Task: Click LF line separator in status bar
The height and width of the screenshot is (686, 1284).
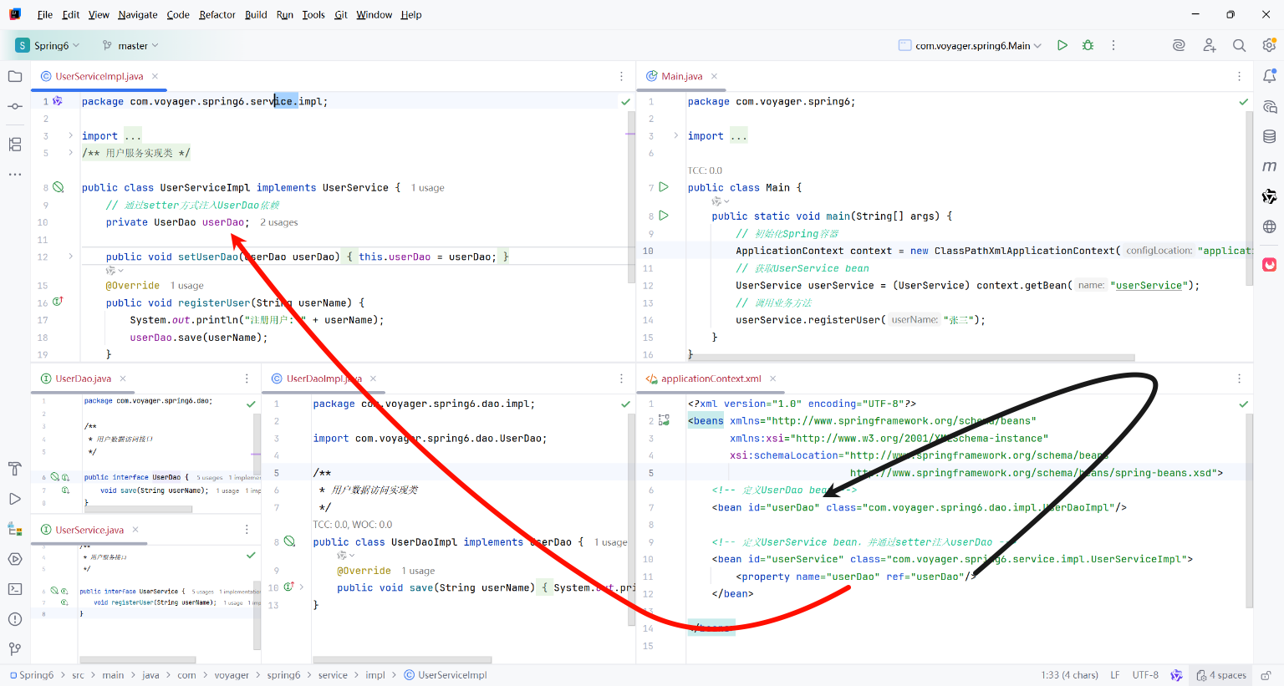Action: (x=1115, y=675)
